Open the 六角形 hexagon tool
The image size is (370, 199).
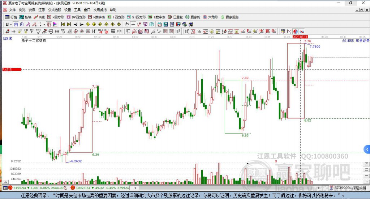point(211,17)
